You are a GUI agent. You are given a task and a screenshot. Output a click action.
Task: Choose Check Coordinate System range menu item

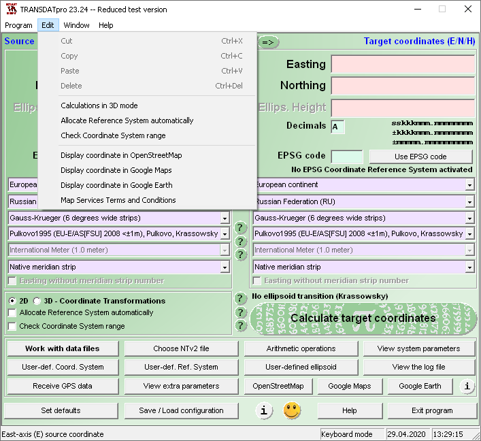pos(147,135)
